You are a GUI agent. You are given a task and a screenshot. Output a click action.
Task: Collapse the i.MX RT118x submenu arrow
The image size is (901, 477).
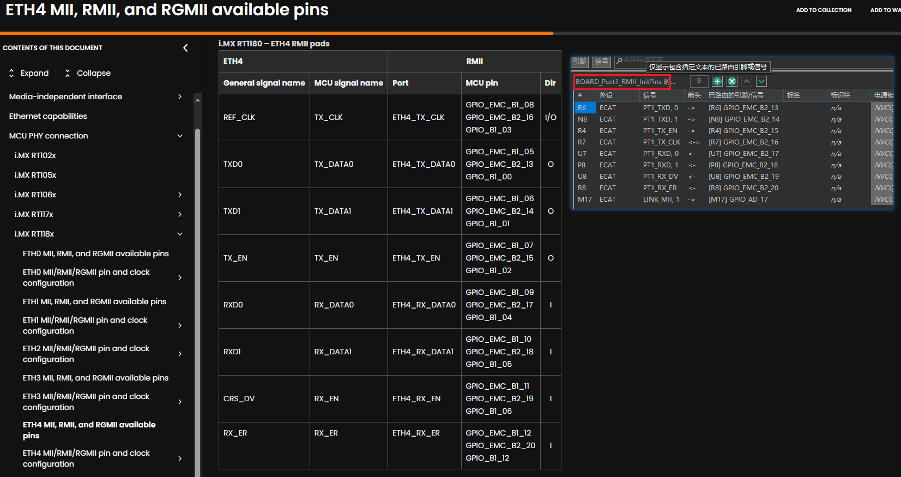180,234
